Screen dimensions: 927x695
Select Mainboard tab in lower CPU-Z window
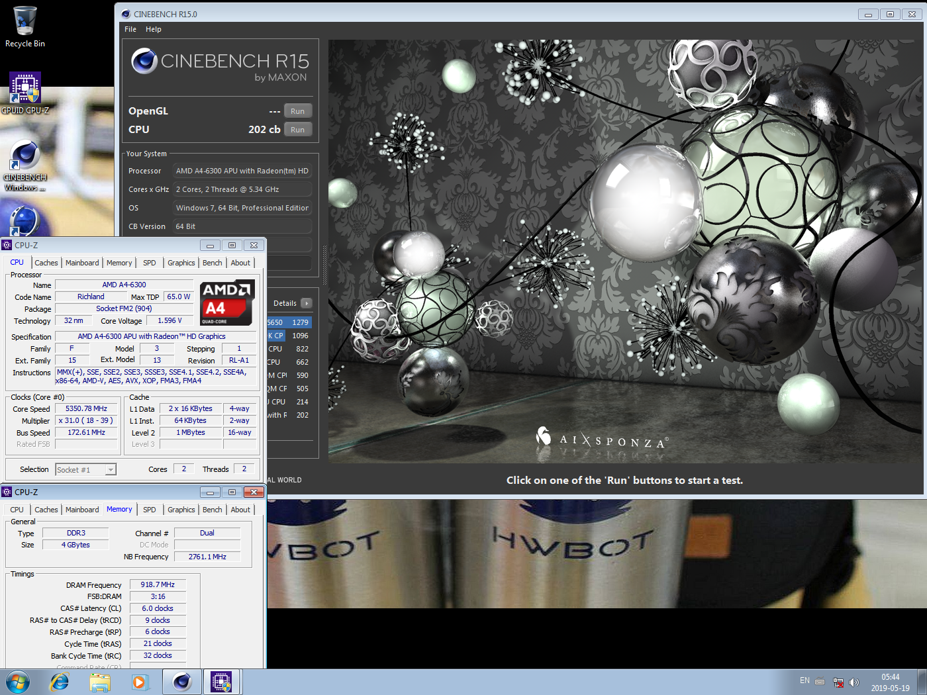82,510
